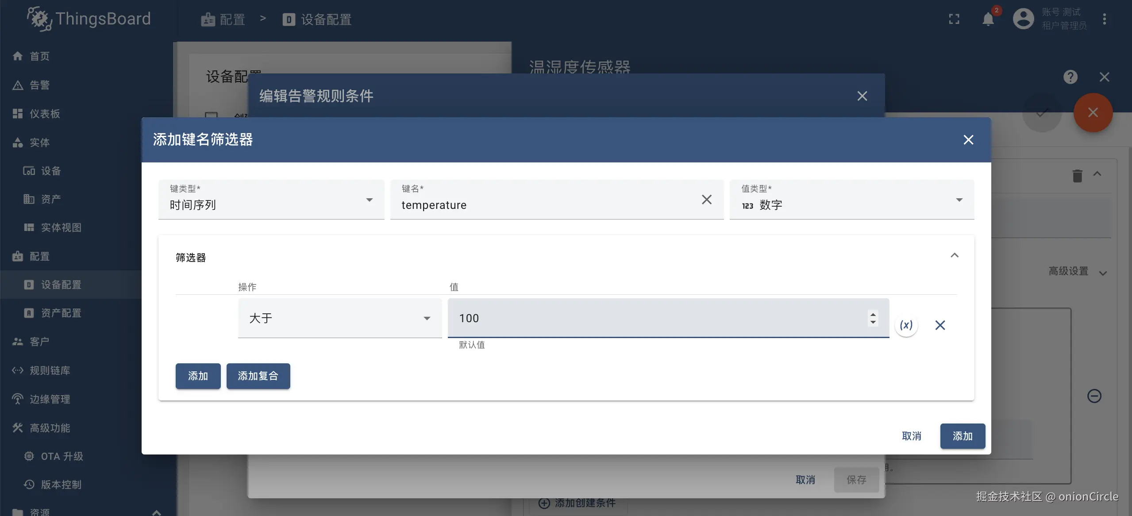Open the help question mark icon

click(1070, 77)
